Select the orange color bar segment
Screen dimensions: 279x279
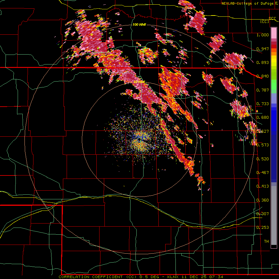(274, 54)
